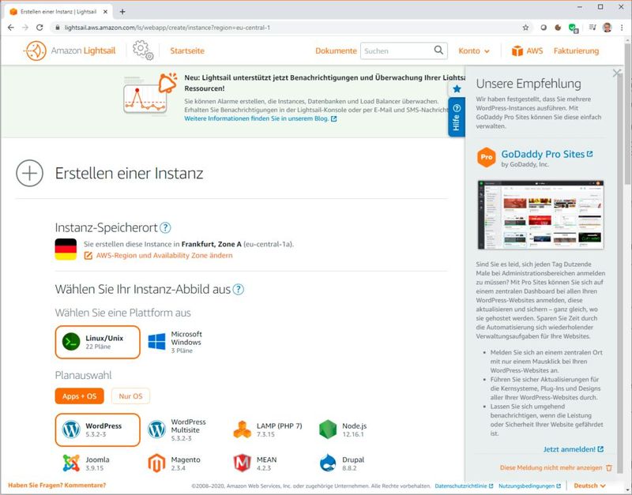Choose the Node.js blueprint
This screenshot has height=495, width=632.
pos(343,429)
